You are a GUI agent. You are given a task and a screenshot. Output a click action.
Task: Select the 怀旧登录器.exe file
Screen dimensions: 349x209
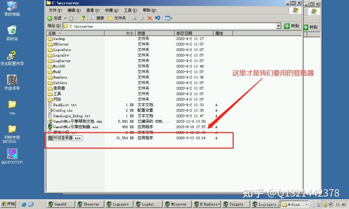pyautogui.click(x=65, y=138)
